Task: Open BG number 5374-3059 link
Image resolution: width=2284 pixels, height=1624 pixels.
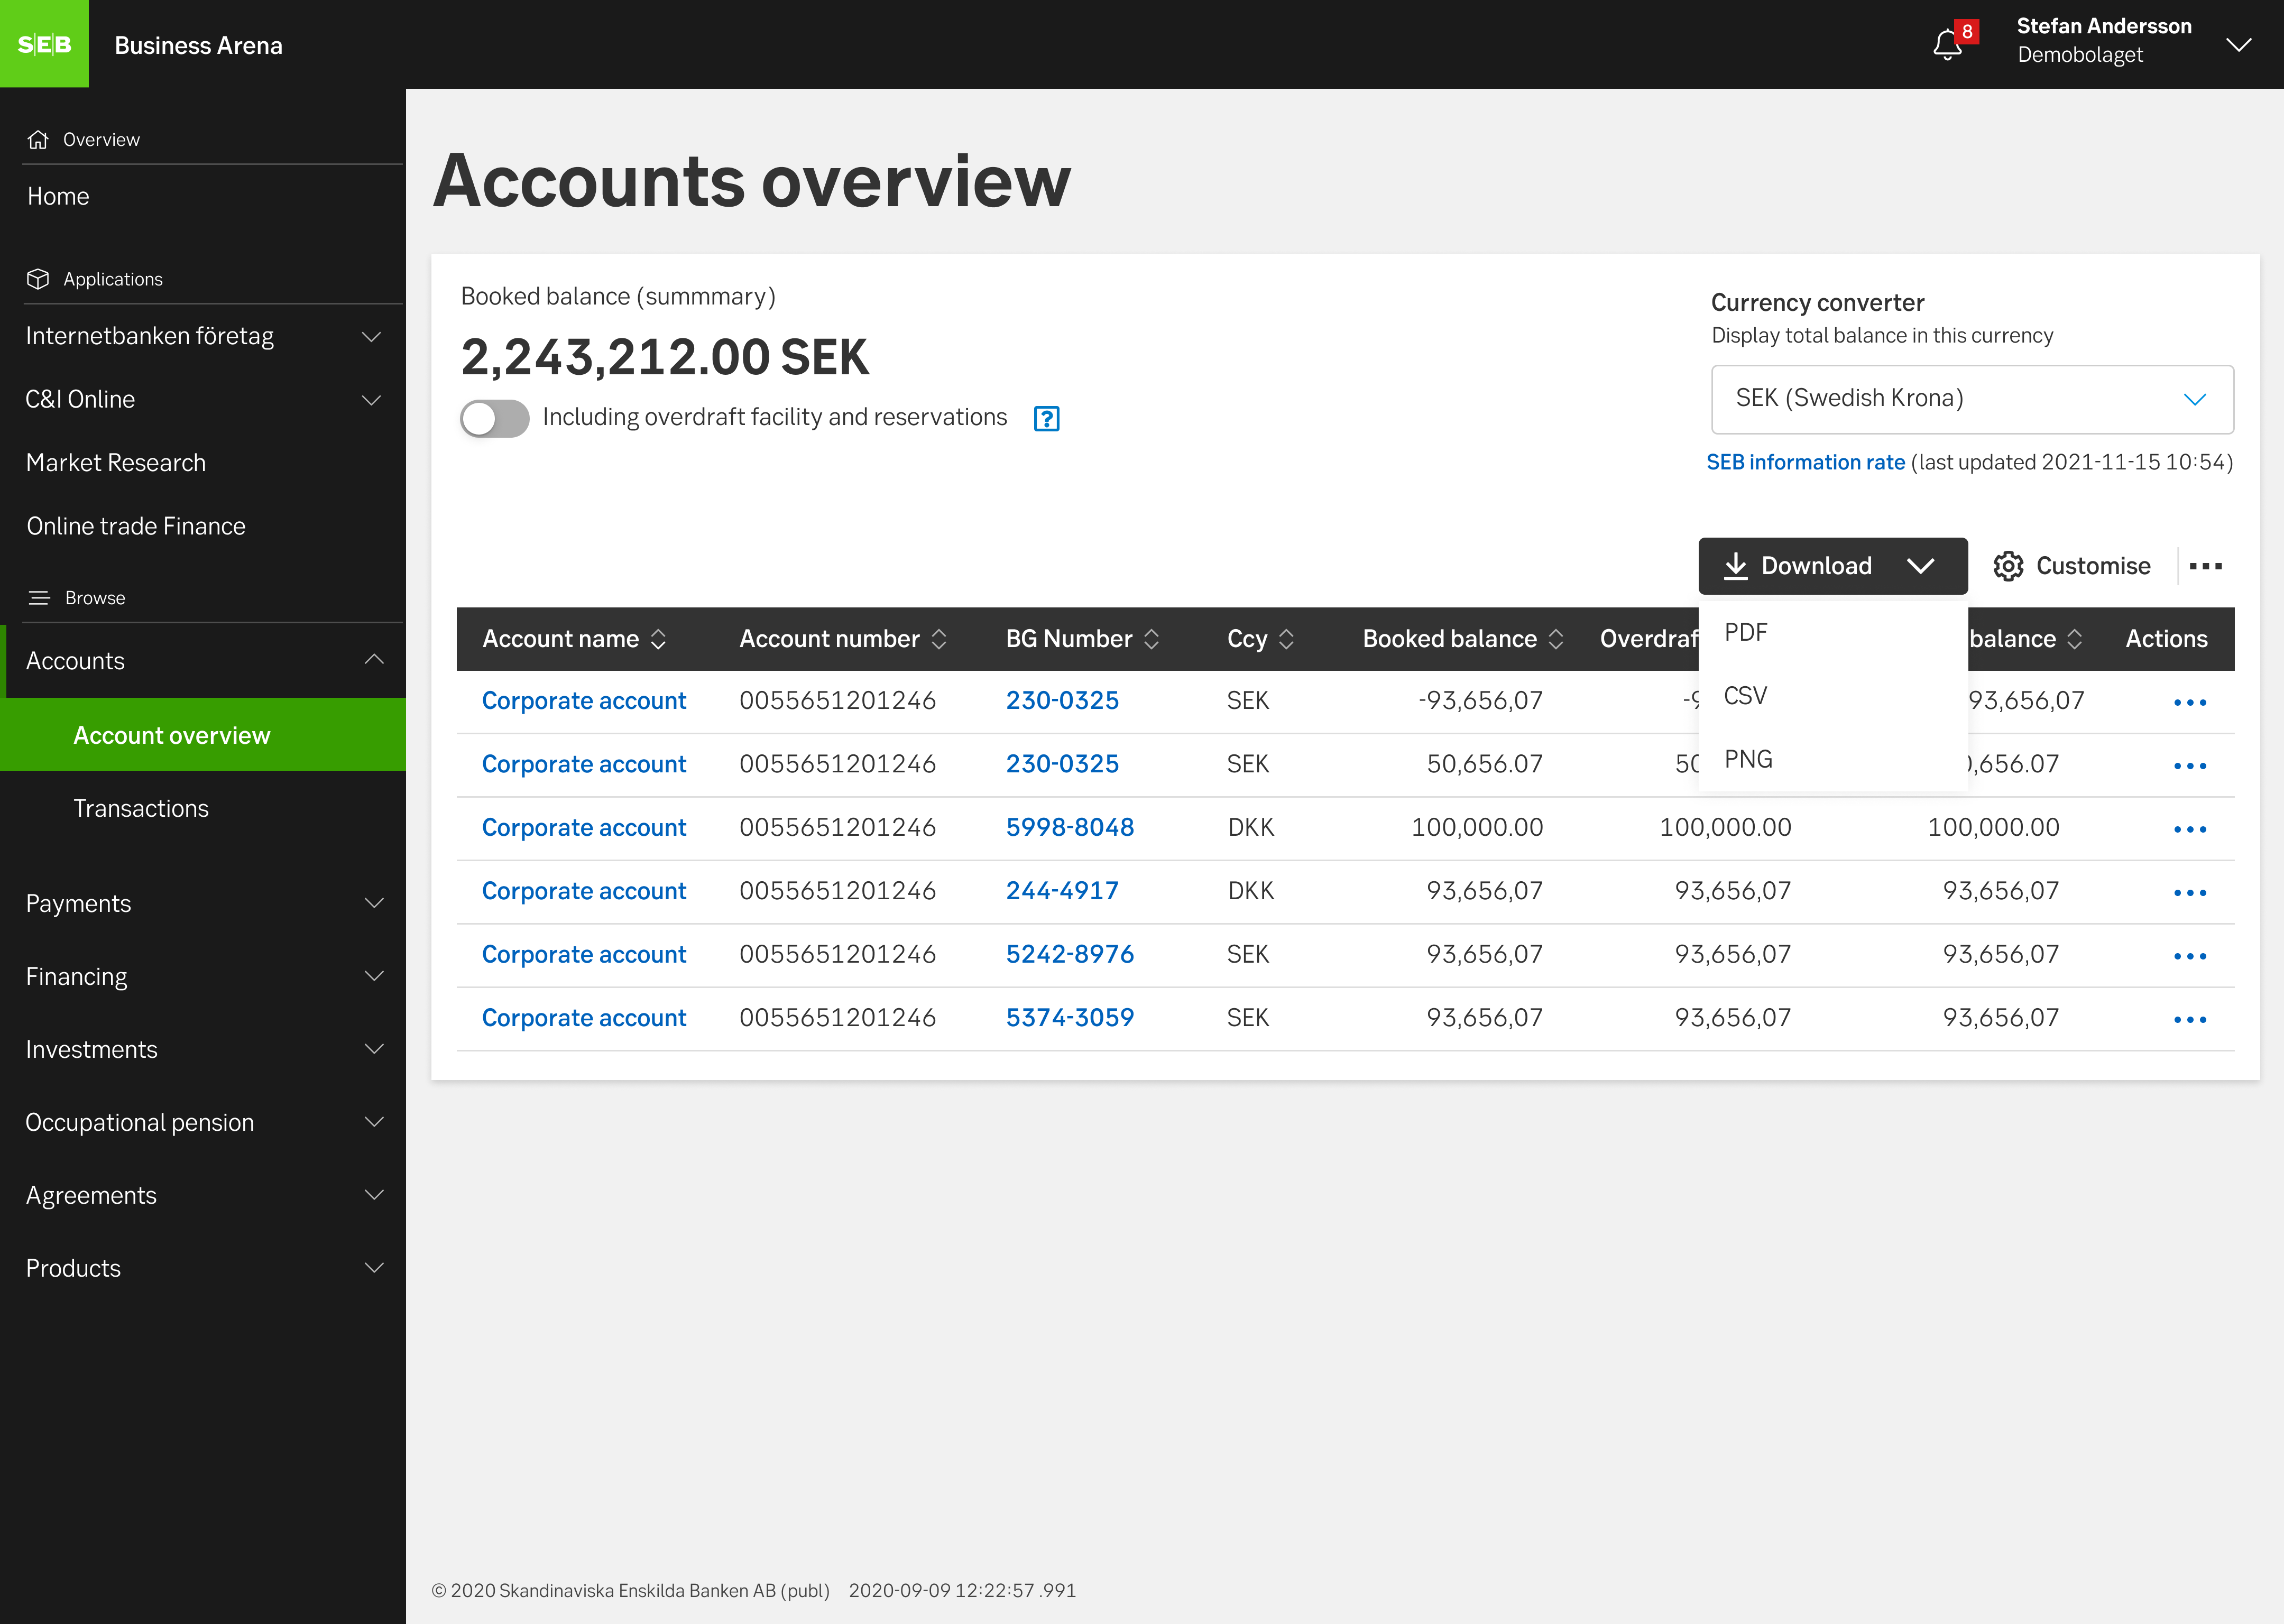Action: point(1069,1017)
